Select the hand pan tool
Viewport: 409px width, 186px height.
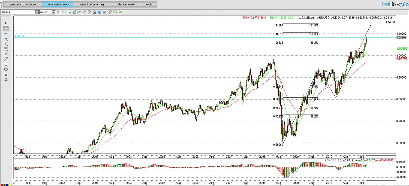(x=6, y=28)
